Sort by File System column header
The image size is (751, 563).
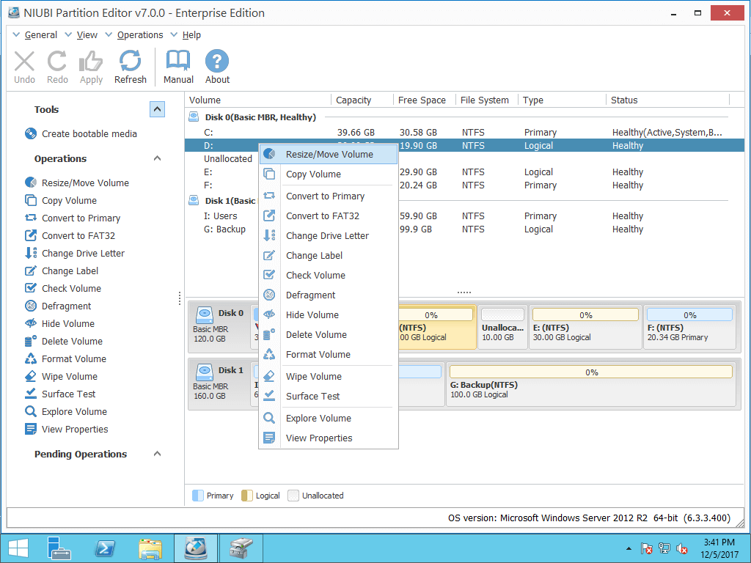pyautogui.click(x=484, y=100)
